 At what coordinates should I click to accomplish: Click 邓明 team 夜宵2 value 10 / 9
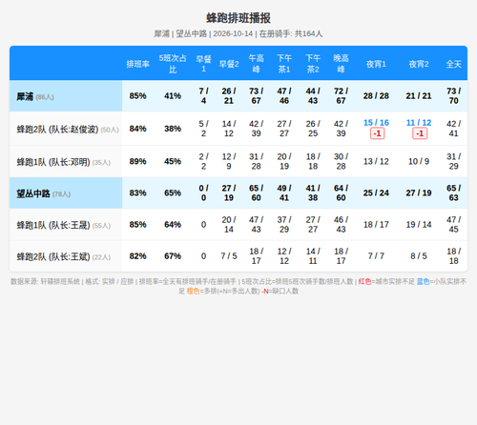(x=419, y=161)
